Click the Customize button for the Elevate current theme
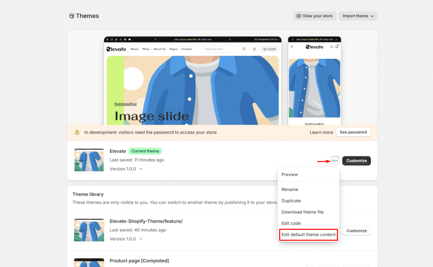Image resolution: width=433 pixels, height=267 pixels. [356, 161]
